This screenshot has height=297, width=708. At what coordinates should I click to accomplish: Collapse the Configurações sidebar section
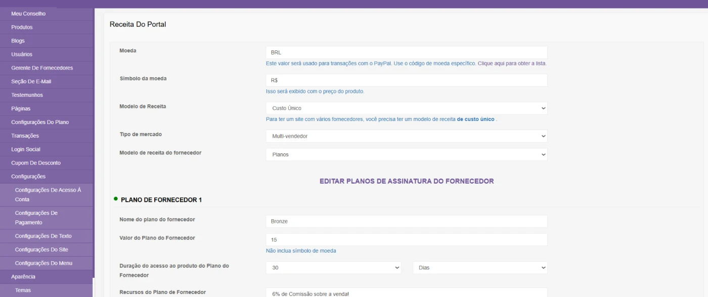tap(47, 177)
